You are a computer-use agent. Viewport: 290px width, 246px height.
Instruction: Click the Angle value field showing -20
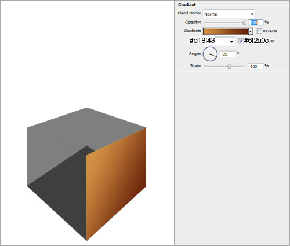228,54
